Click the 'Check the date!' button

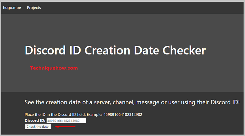[38, 126]
